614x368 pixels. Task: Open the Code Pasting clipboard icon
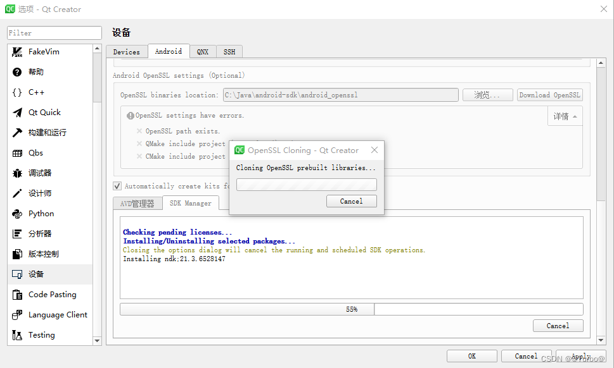tap(17, 295)
